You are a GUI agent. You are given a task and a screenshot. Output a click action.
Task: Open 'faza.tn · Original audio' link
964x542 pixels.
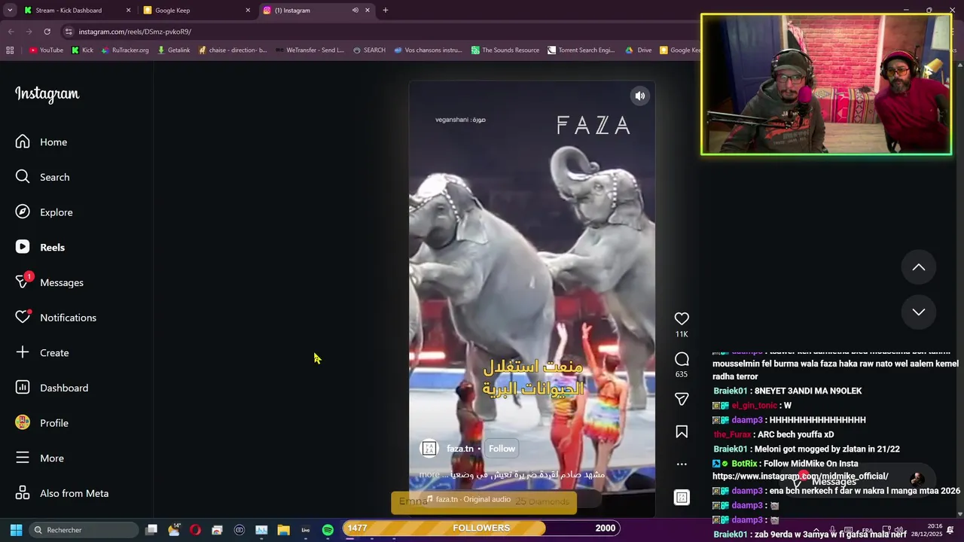coord(468,499)
